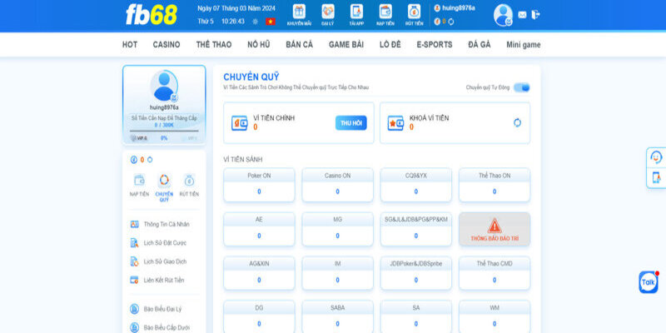Open the GAME BÀI menu
This screenshot has height=333, width=666.
tap(346, 45)
